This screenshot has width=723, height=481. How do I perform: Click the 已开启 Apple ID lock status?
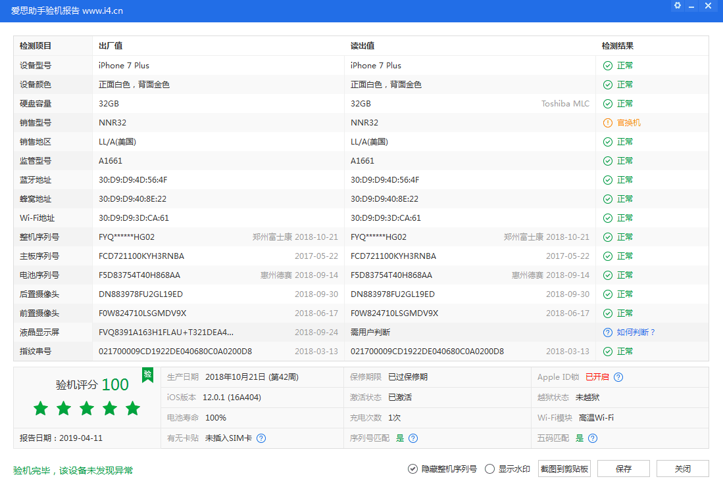point(597,377)
